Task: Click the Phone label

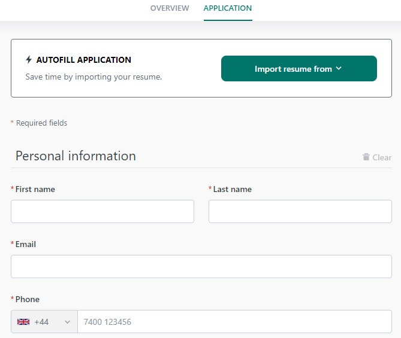Action: [x=28, y=299]
